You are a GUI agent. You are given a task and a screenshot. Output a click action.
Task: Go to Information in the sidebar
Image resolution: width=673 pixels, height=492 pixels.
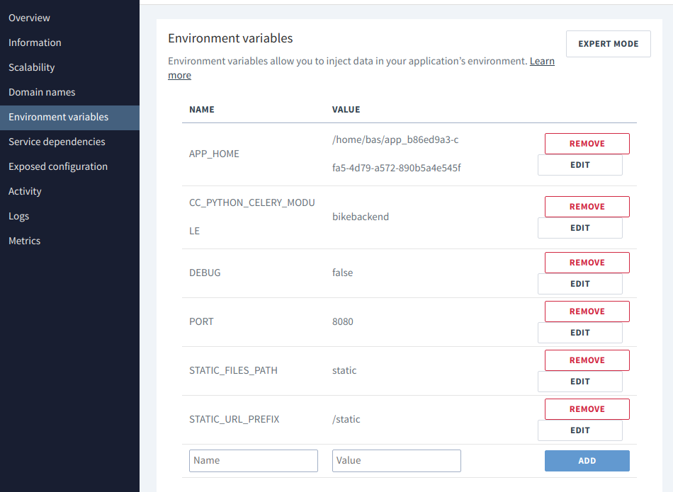pyautogui.click(x=35, y=42)
